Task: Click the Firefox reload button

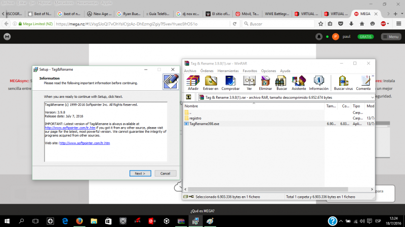Action: (x=234, y=24)
